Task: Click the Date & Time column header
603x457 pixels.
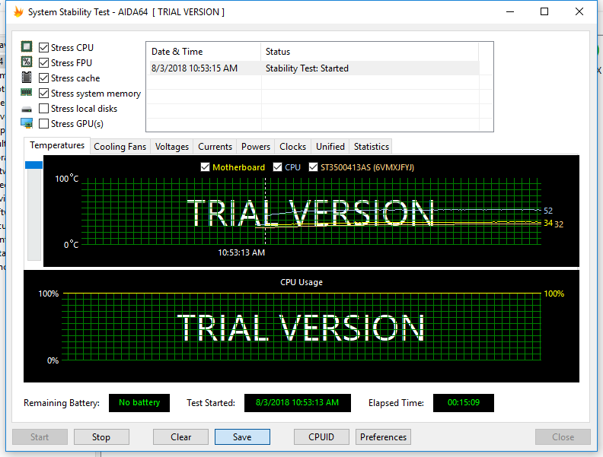Action: coord(204,52)
